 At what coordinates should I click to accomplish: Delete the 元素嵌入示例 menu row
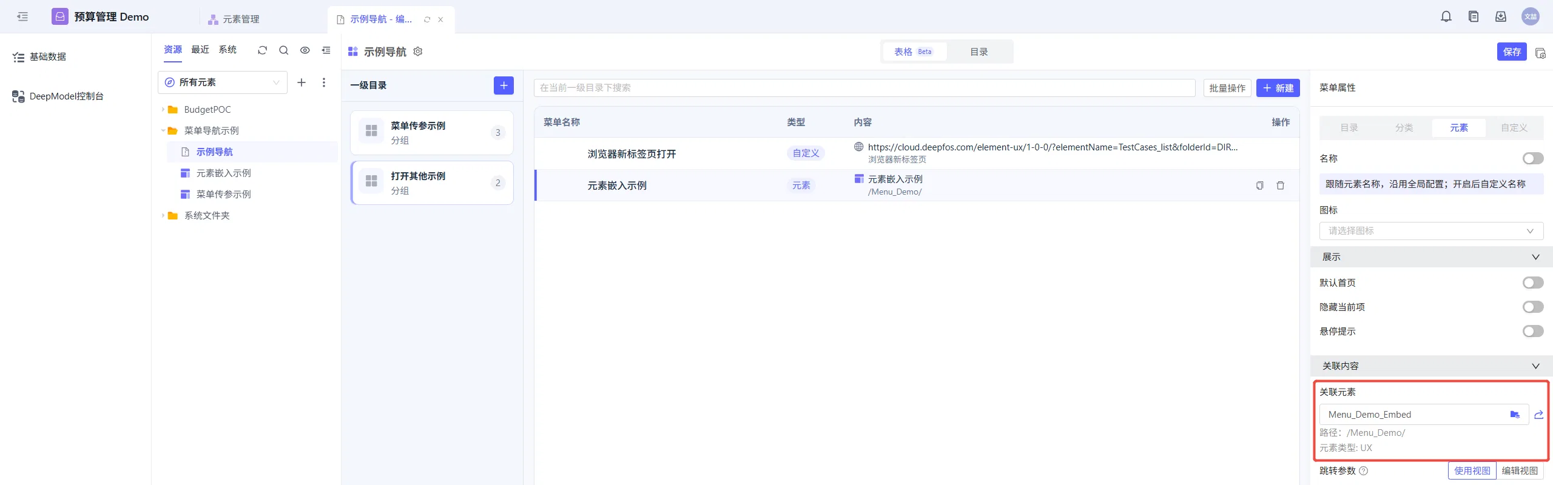(x=1281, y=186)
